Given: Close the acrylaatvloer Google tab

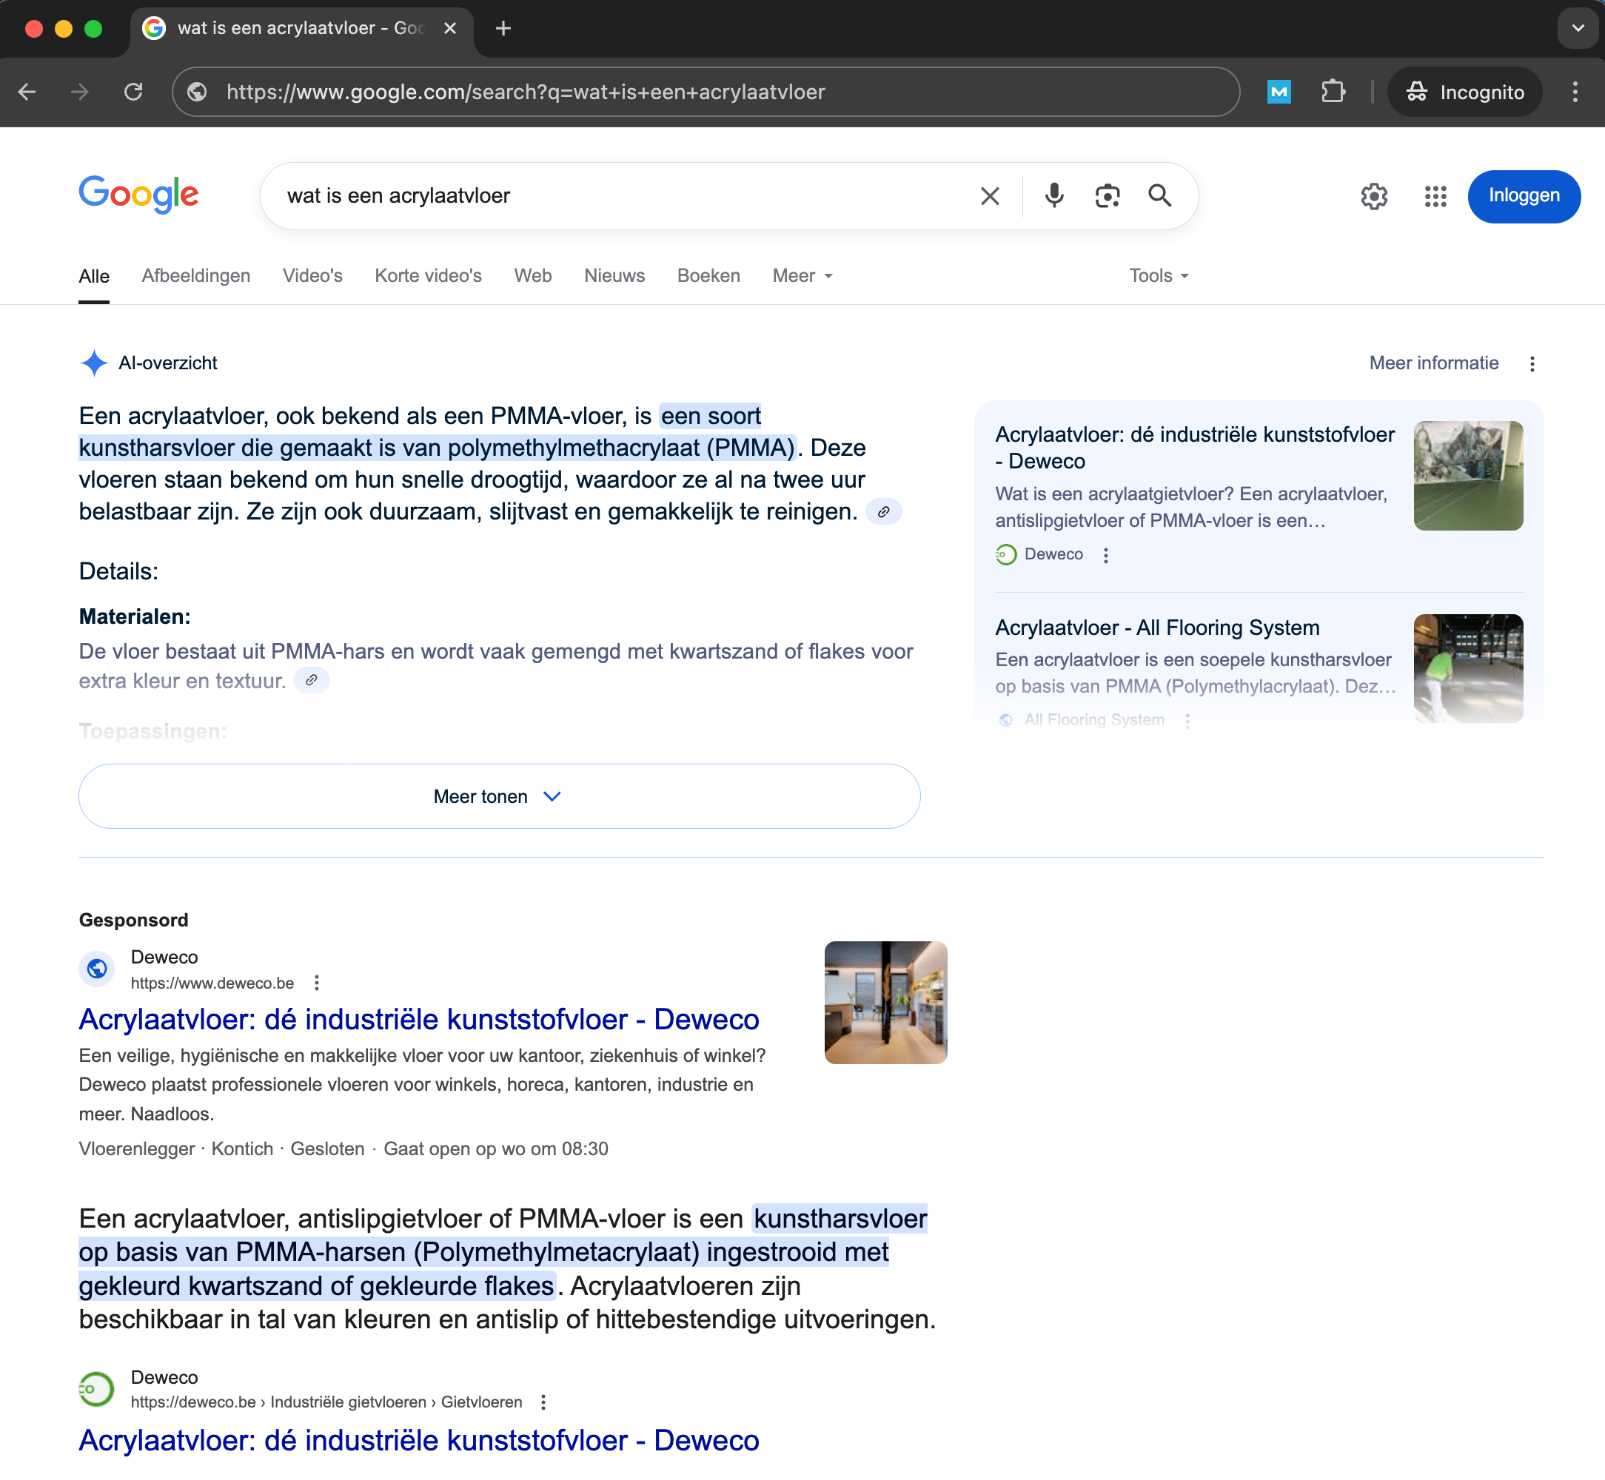Looking at the screenshot, I should coord(450,29).
